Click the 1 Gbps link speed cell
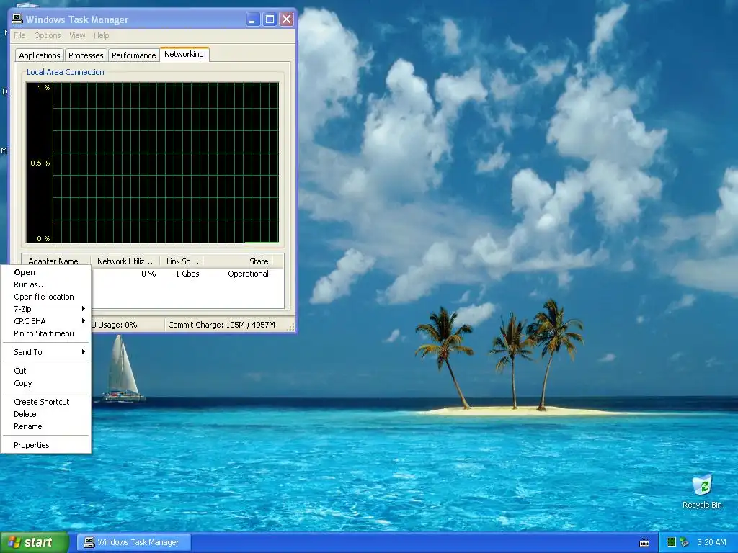 (187, 274)
